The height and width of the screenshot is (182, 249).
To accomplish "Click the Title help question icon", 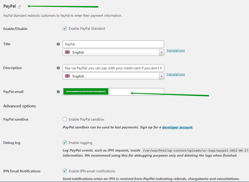I will coord(58,44).
